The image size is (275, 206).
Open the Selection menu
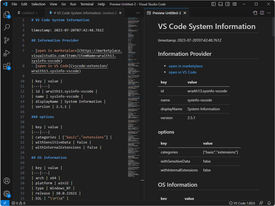point(38,4)
